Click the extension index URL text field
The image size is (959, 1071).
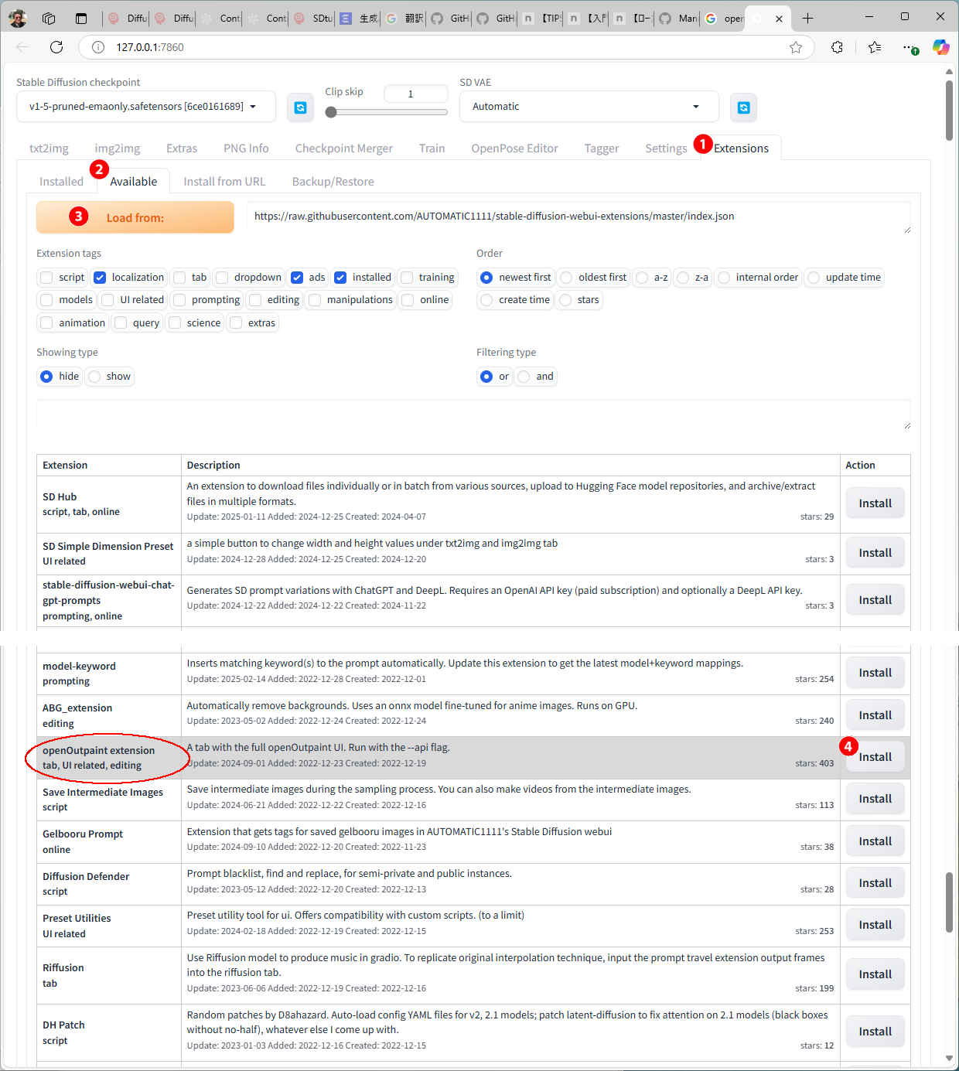point(578,217)
